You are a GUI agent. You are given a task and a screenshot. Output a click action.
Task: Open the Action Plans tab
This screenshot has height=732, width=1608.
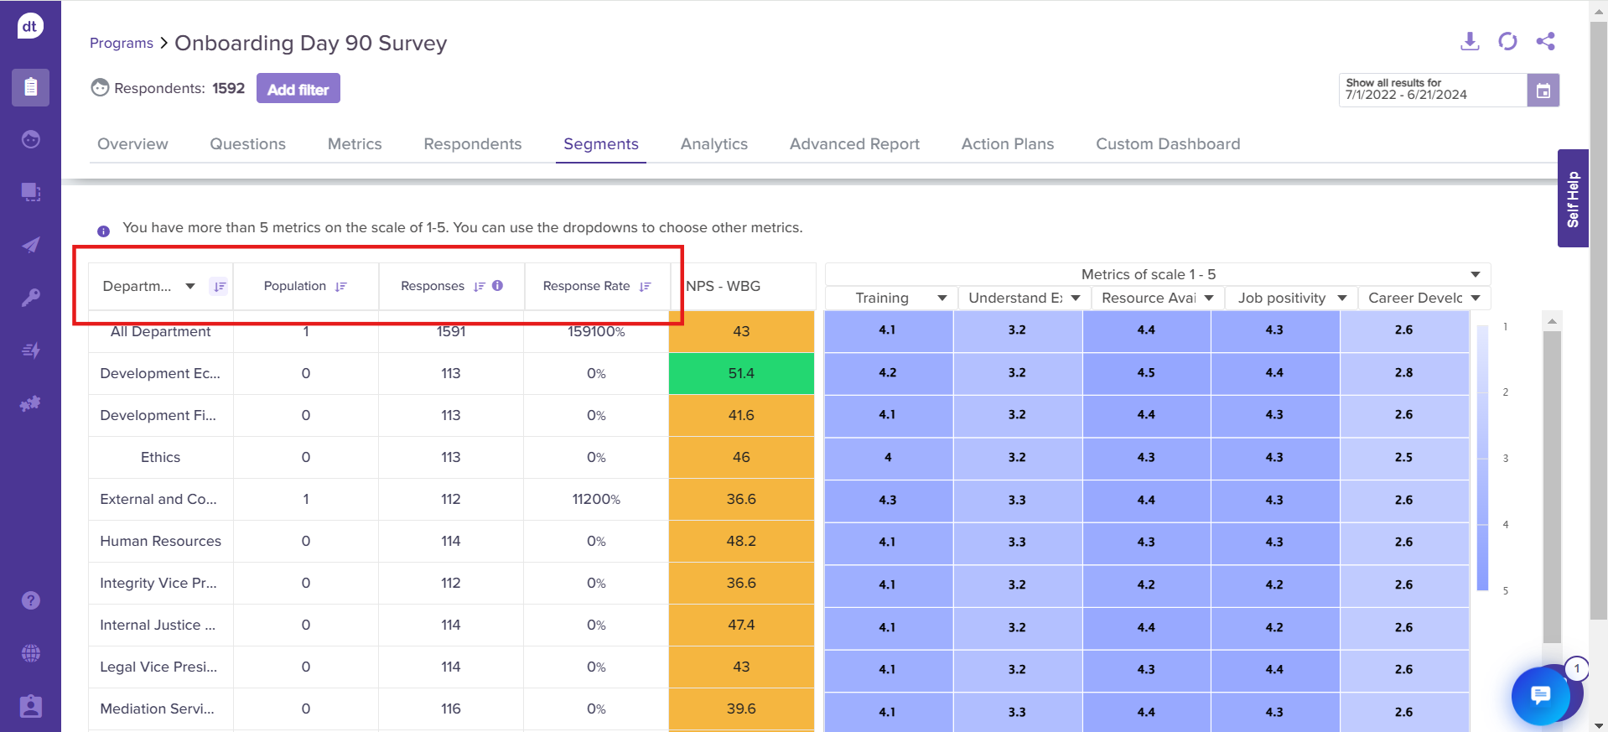1007,144
